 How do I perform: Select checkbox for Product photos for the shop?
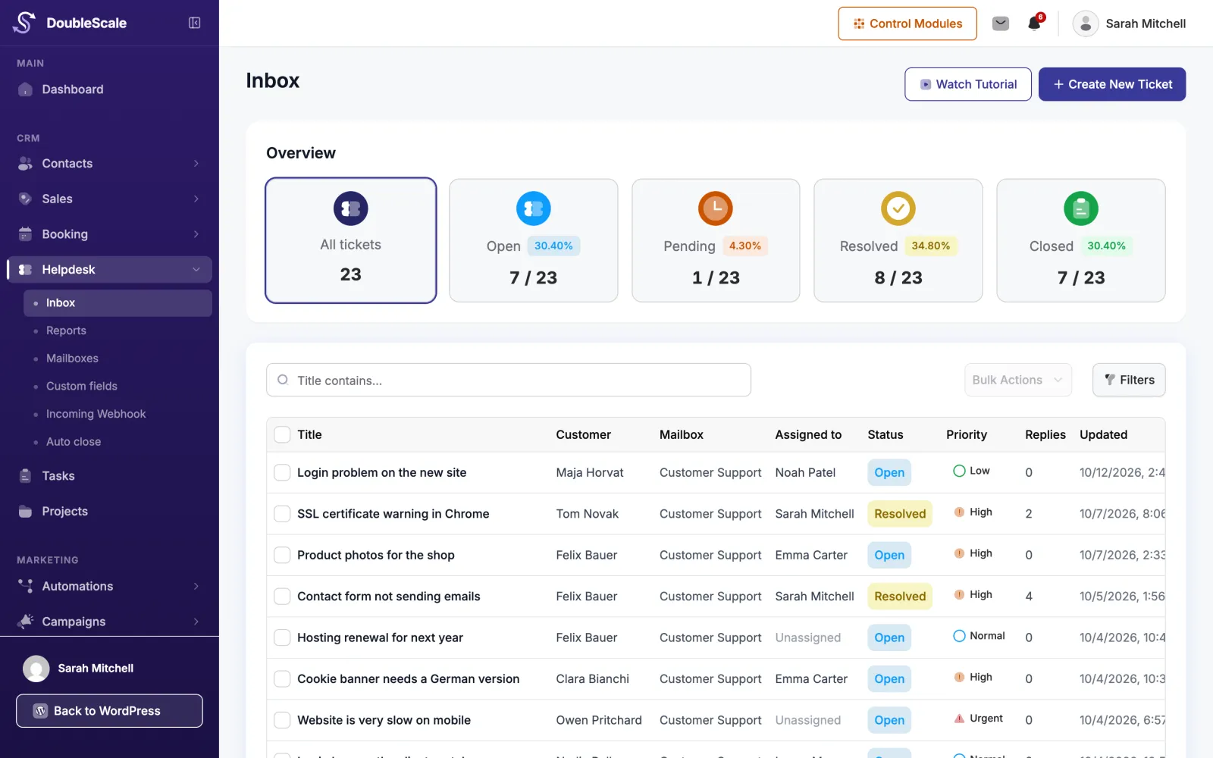[x=282, y=555]
